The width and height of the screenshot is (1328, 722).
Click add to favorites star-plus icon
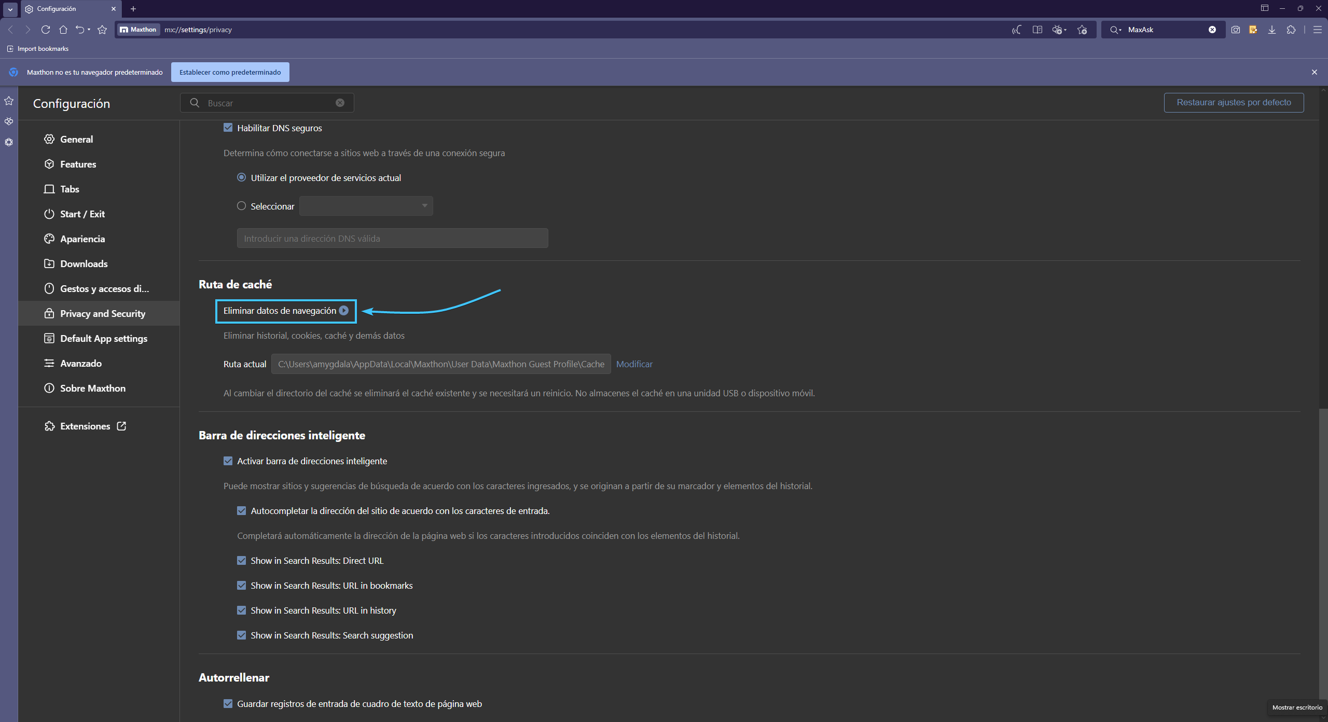click(1082, 30)
